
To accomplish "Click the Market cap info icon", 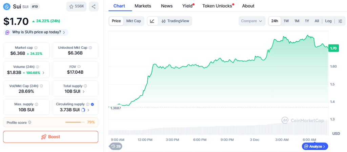I will [x=36, y=48].
